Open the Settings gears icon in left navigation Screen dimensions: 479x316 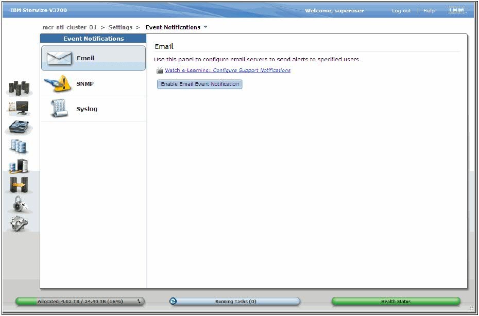(x=19, y=224)
